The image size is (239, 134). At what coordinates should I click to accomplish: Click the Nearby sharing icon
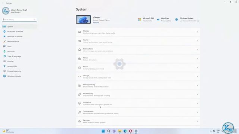pos(80,86)
